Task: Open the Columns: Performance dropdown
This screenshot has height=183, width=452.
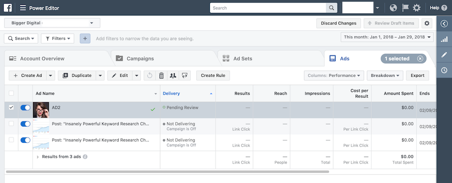Action: (x=334, y=75)
